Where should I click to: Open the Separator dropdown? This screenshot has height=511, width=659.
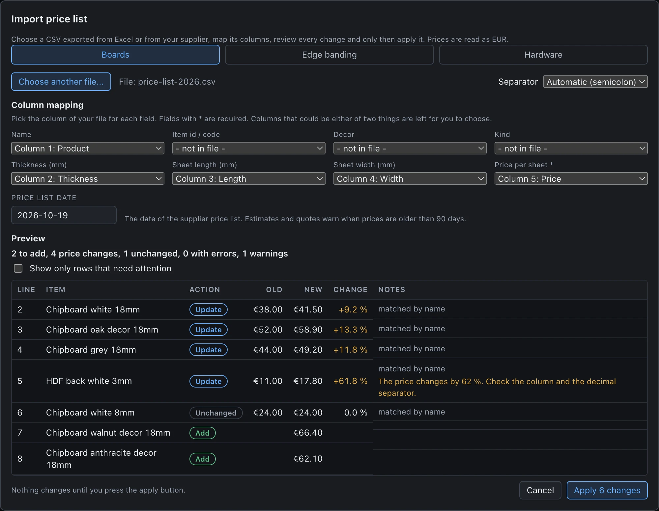pyautogui.click(x=595, y=82)
